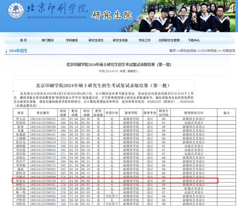Click the phone number 60261018 in the notice
This screenshot has height=206, width=238.
point(187,102)
